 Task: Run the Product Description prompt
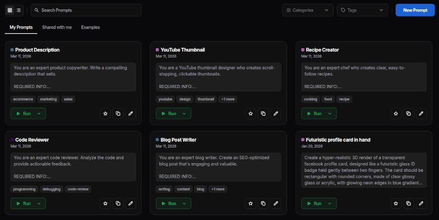[x=24, y=114]
